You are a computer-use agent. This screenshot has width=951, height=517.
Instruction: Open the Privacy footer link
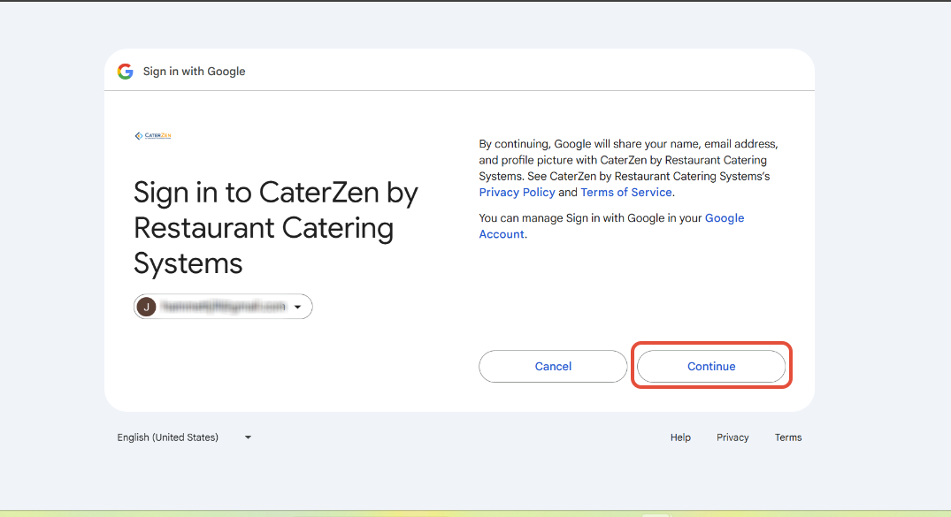tap(732, 437)
